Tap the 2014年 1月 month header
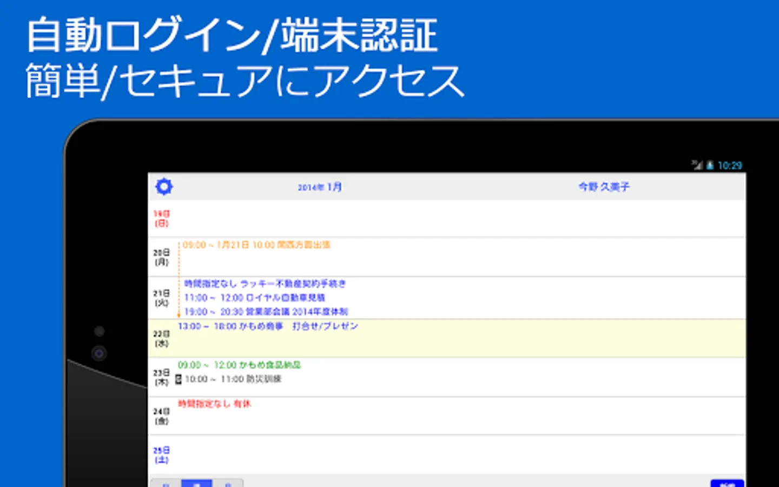This screenshot has height=487, width=779. click(x=320, y=187)
